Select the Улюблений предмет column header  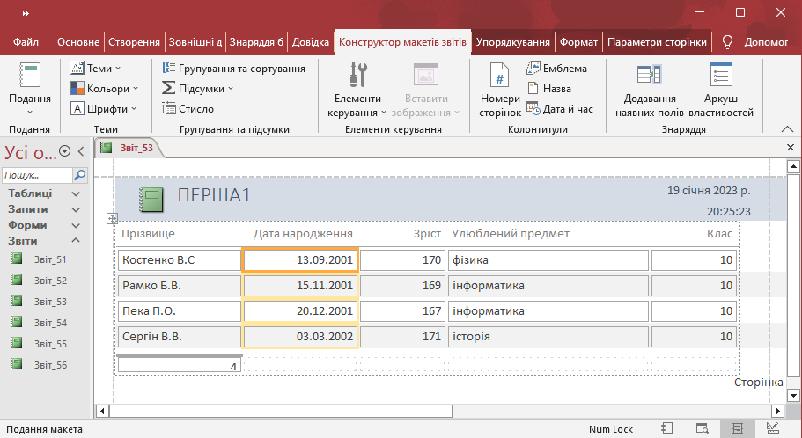(510, 234)
